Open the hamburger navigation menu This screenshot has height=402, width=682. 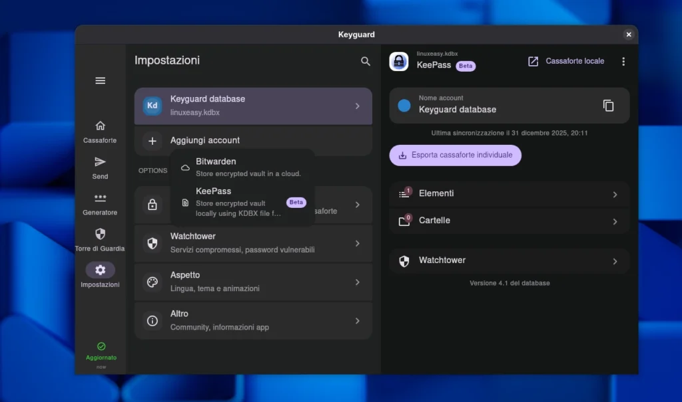pos(100,80)
